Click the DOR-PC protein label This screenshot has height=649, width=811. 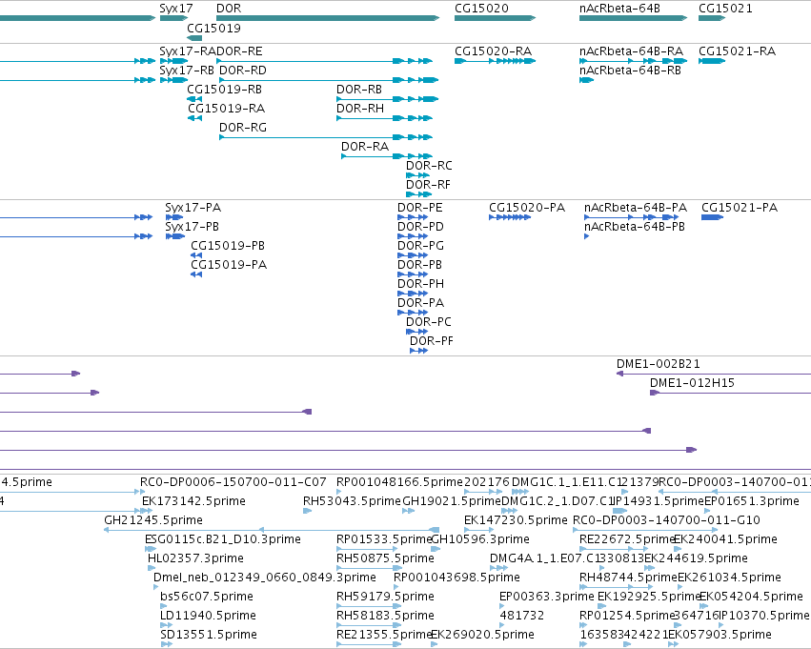(429, 323)
